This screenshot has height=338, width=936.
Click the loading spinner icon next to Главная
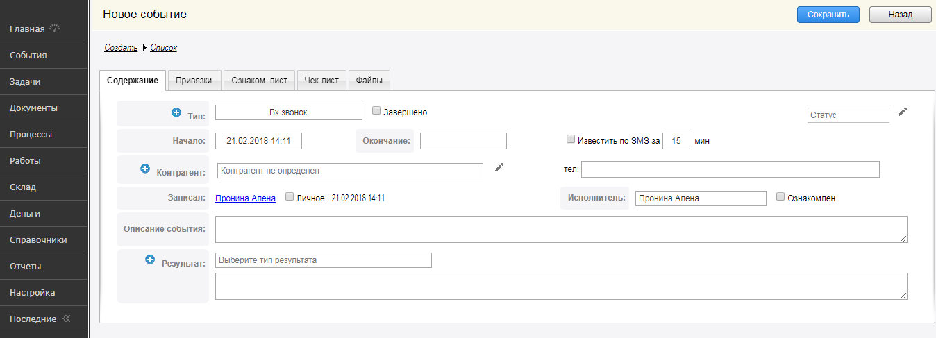click(55, 28)
